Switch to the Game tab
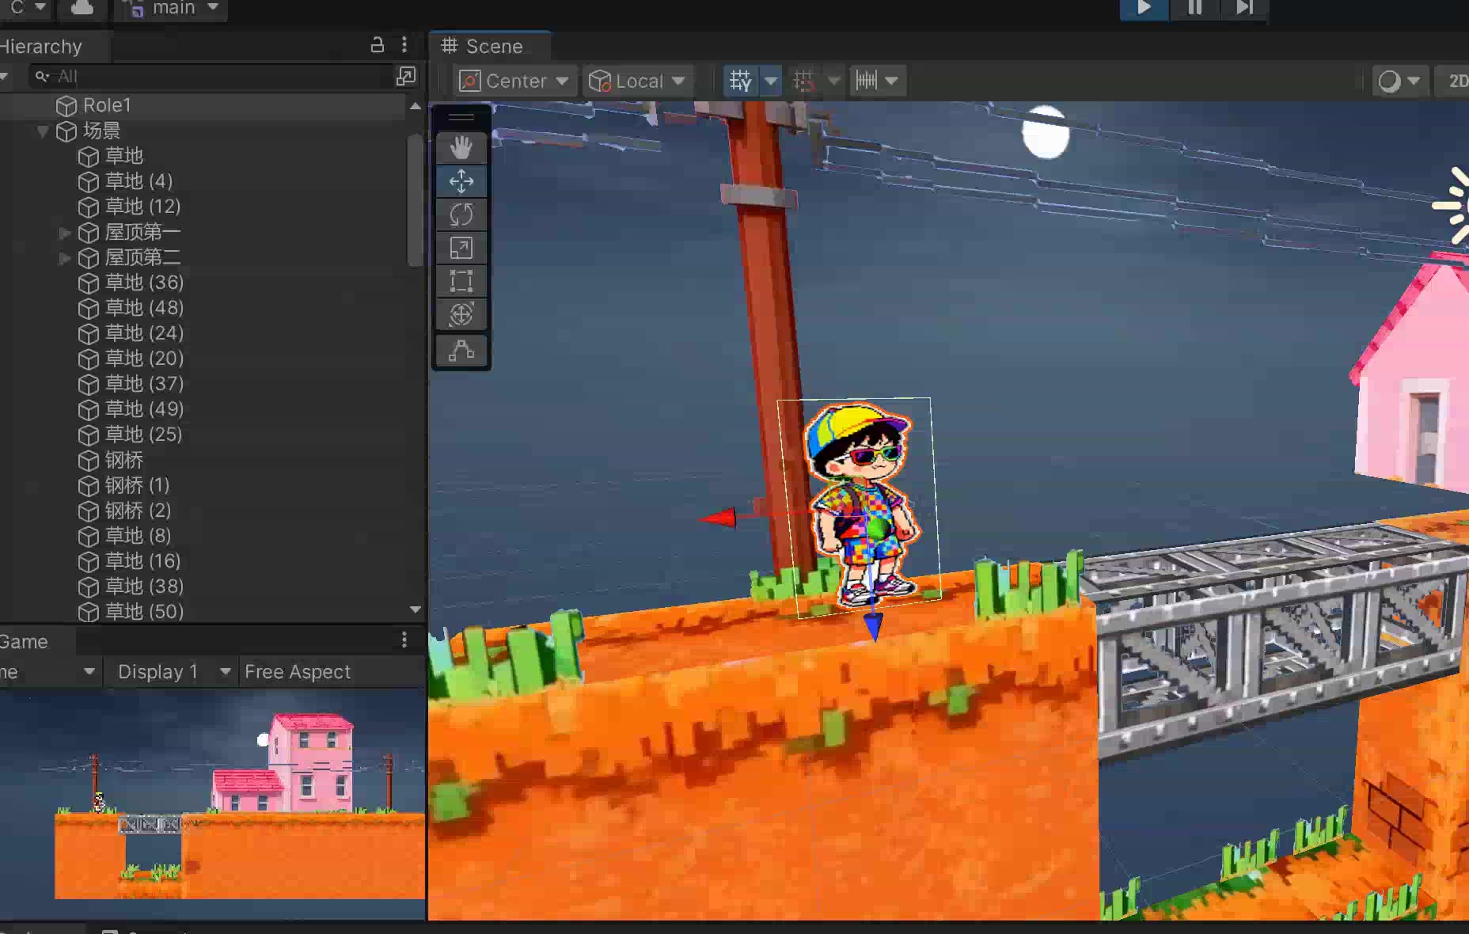The height and width of the screenshot is (934, 1469). (24, 641)
